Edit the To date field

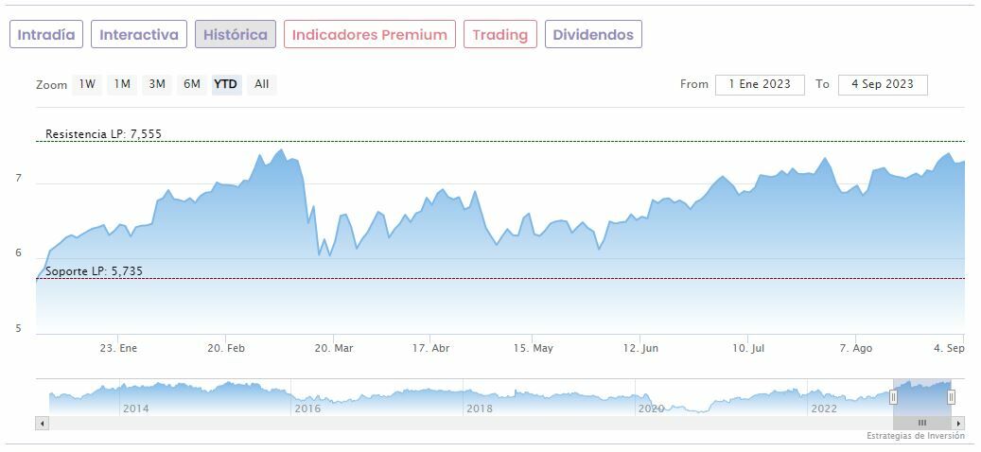883,84
